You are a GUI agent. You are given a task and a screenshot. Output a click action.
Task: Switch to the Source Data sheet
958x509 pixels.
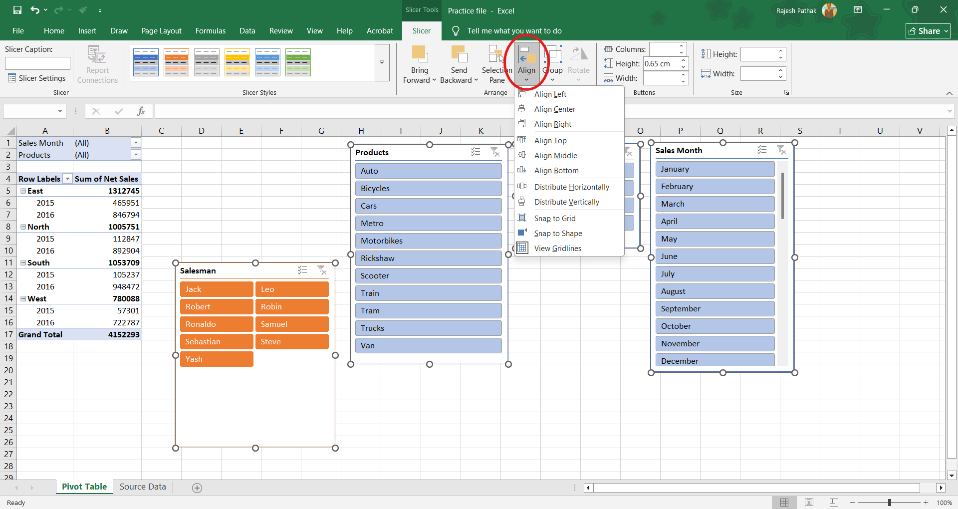tap(143, 487)
